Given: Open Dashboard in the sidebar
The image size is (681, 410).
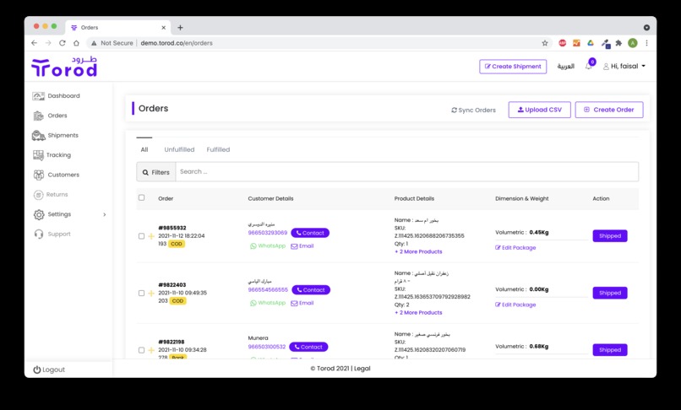Looking at the screenshot, I should tap(57, 96).
